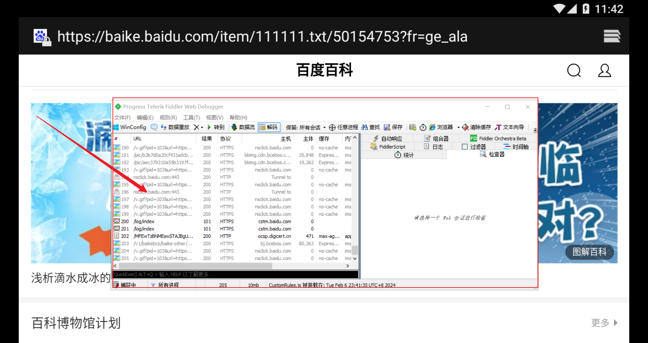
Task: Click the 文本向导 text wizard button
Action: point(509,127)
